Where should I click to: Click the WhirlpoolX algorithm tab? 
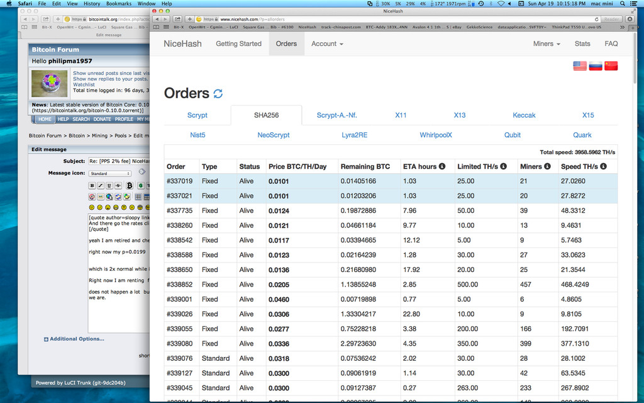click(436, 135)
